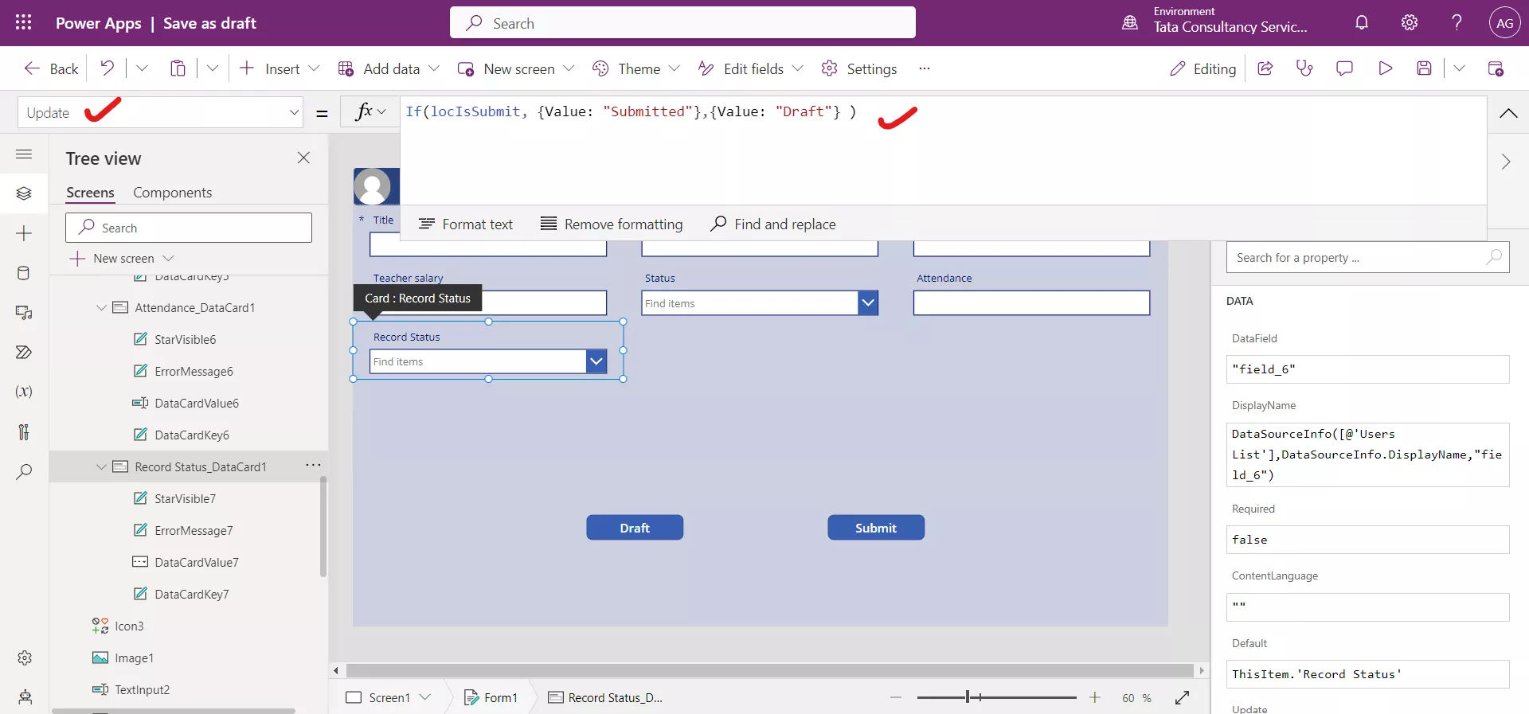Open the Insert menu
The width and height of the screenshot is (1529, 714).
click(x=280, y=68)
